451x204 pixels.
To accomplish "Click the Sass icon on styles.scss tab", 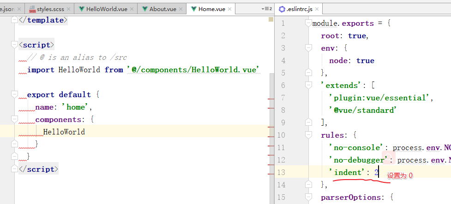I will tap(32, 9).
